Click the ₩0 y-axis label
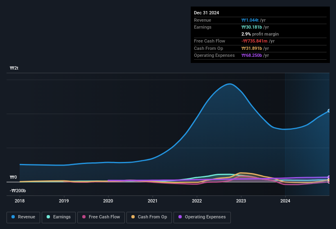The image size is (336, 229). (x=13, y=177)
